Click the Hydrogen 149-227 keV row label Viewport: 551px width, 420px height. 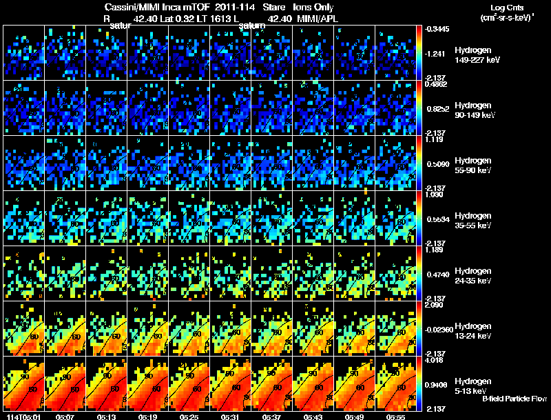pyautogui.click(x=477, y=55)
